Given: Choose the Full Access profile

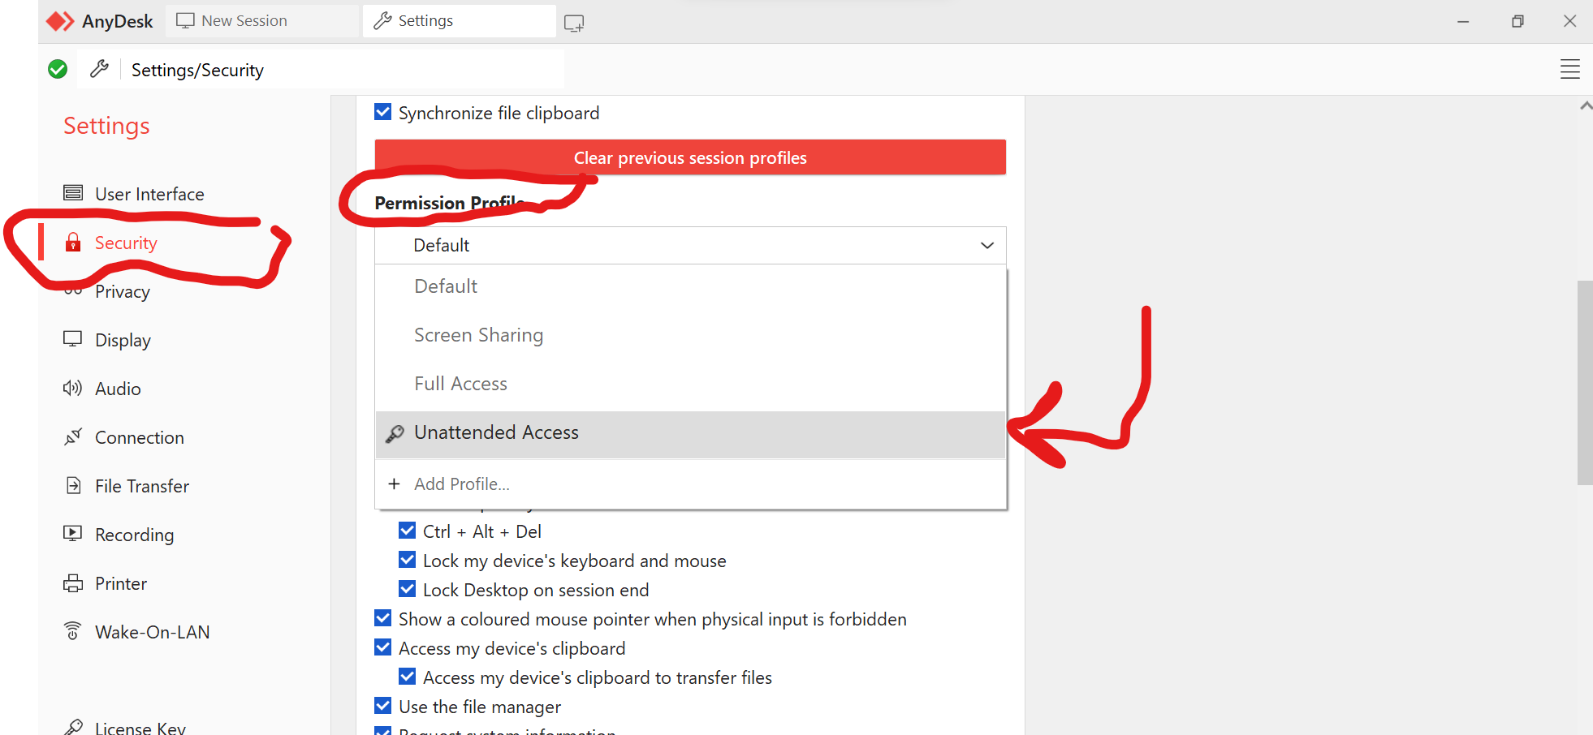Looking at the screenshot, I should [690, 384].
